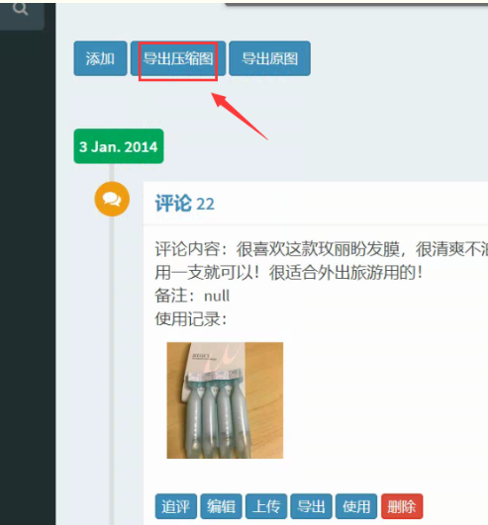Click the 备注: null line
The width and height of the screenshot is (488, 525).
pyautogui.click(x=192, y=296)
